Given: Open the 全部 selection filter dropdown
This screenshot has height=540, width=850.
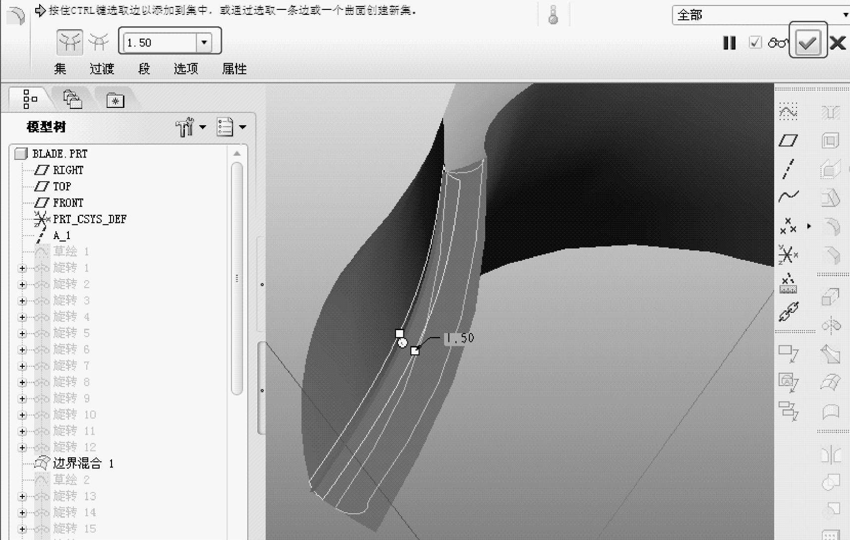Looking at the screenshot, I should 845,15.
